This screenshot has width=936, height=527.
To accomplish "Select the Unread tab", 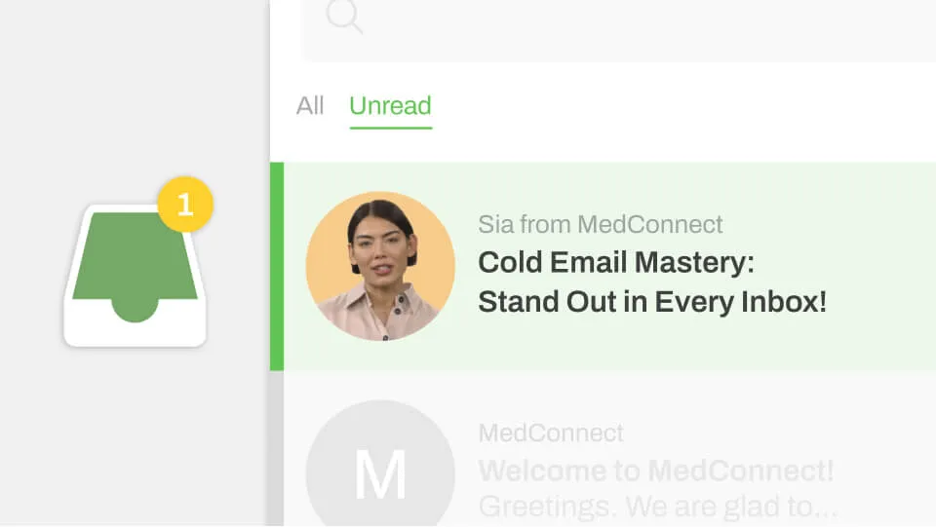I will pos(390,106).
